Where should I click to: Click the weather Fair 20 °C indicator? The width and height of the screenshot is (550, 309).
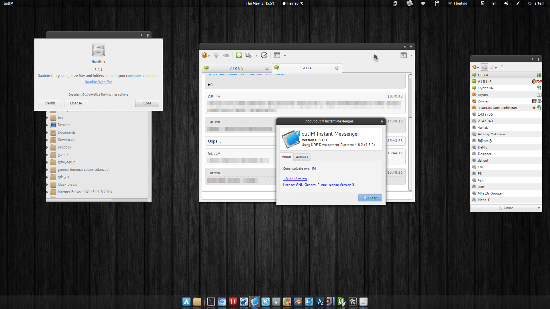(293, 3)
